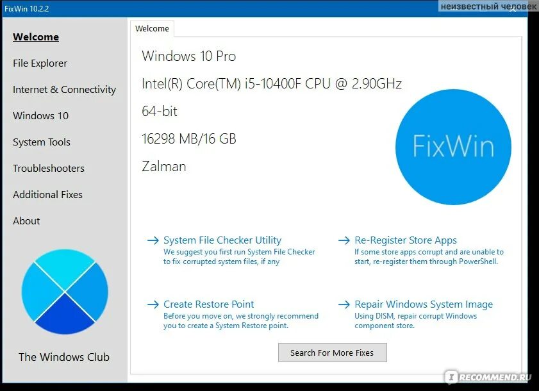Run the System File Checker Utility link
This screenshot has height=391, width=539.
point(222,240)
